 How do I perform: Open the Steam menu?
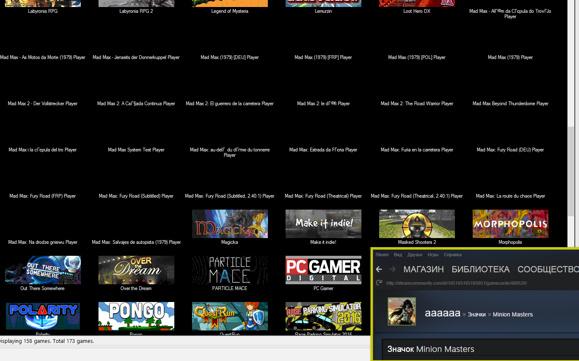tap(382, 255)
